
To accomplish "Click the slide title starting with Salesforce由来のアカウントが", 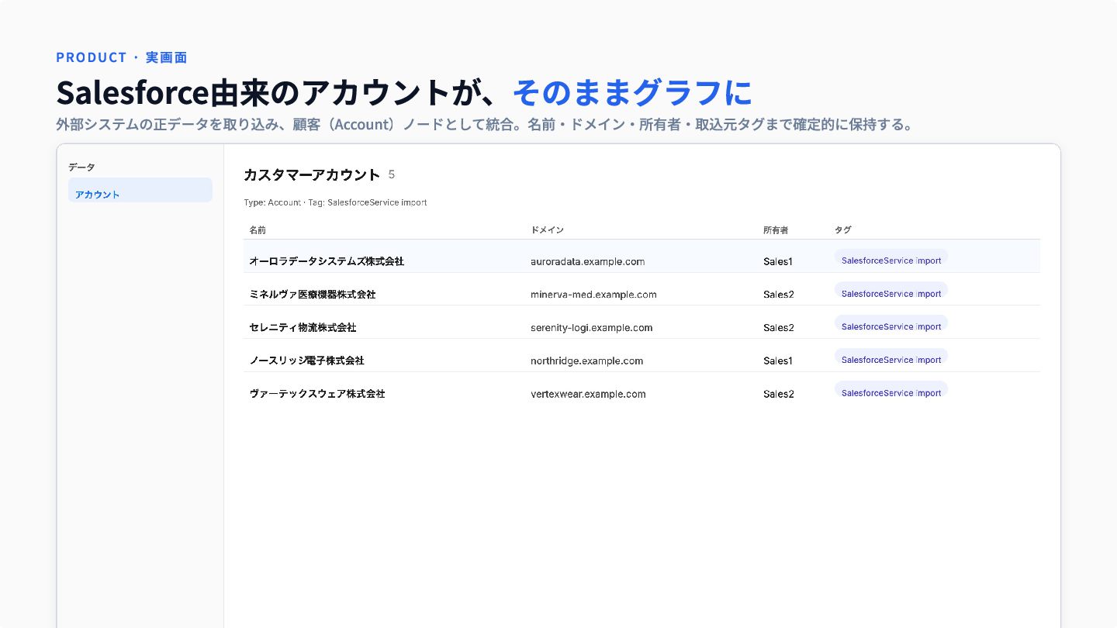I will [404, 93].
